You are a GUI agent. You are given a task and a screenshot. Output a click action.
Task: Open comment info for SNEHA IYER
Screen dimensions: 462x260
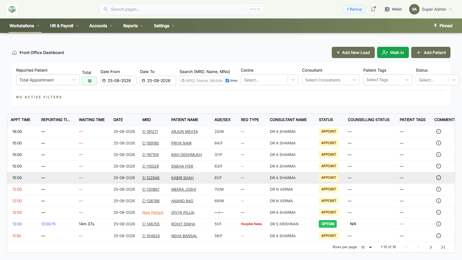(439, 166)
